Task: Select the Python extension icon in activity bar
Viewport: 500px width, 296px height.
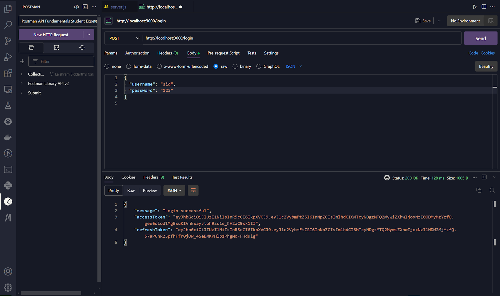Action: pos(8,185)
